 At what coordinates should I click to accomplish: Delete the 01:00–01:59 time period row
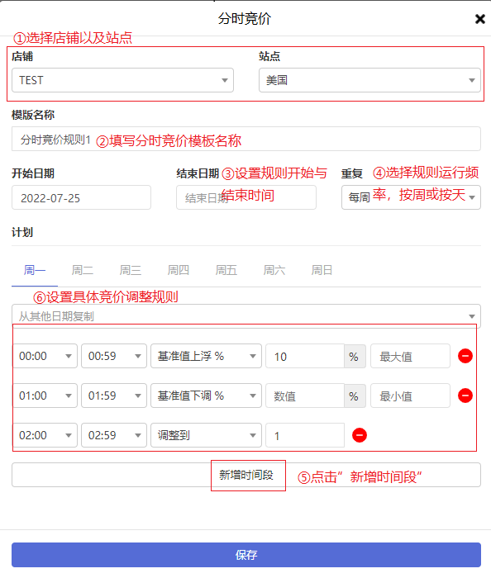tap(465, 396)
